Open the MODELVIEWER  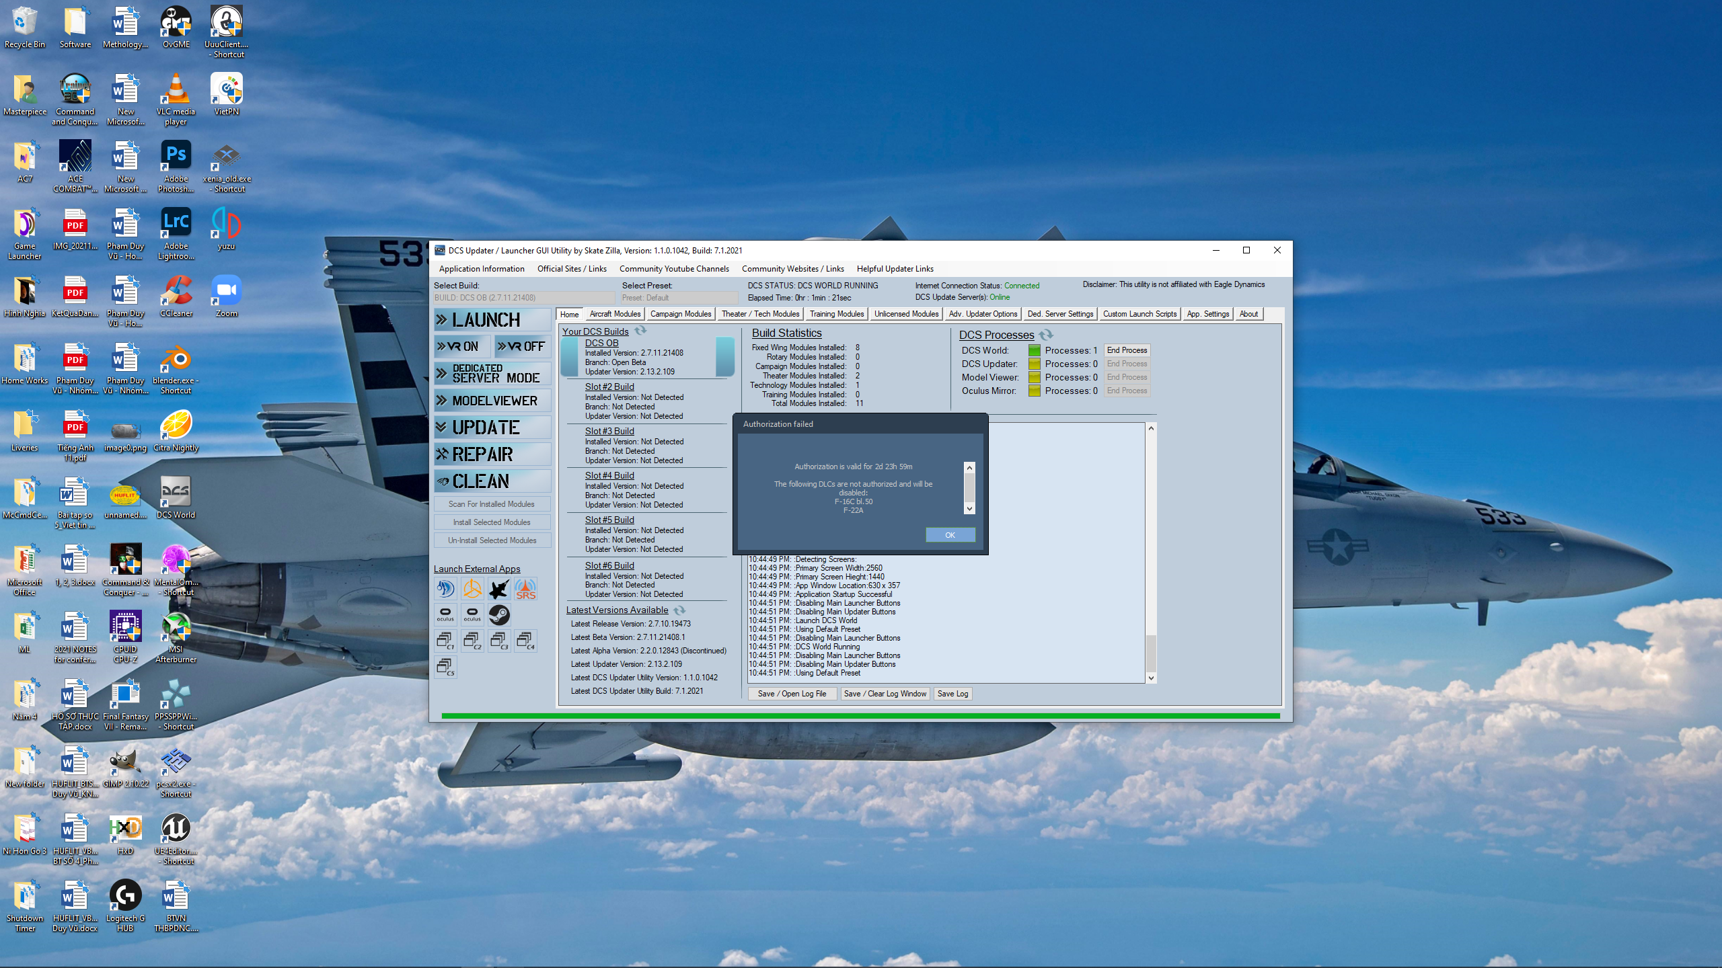[x=492, y=401]
